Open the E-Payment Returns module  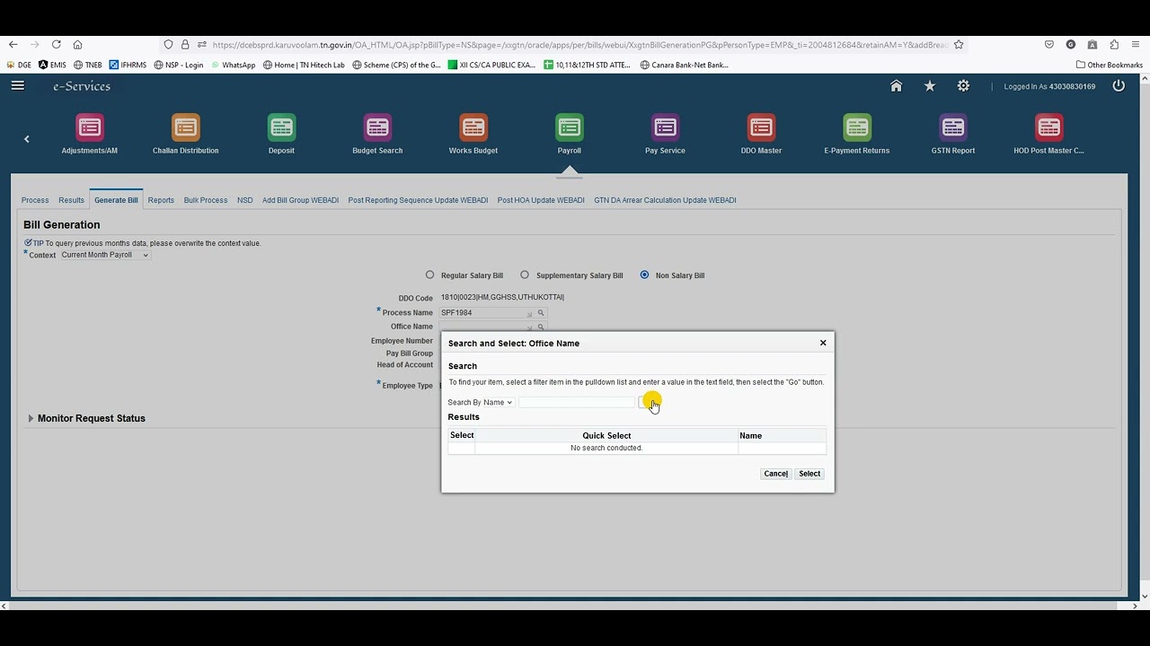[x=857, y=127]
